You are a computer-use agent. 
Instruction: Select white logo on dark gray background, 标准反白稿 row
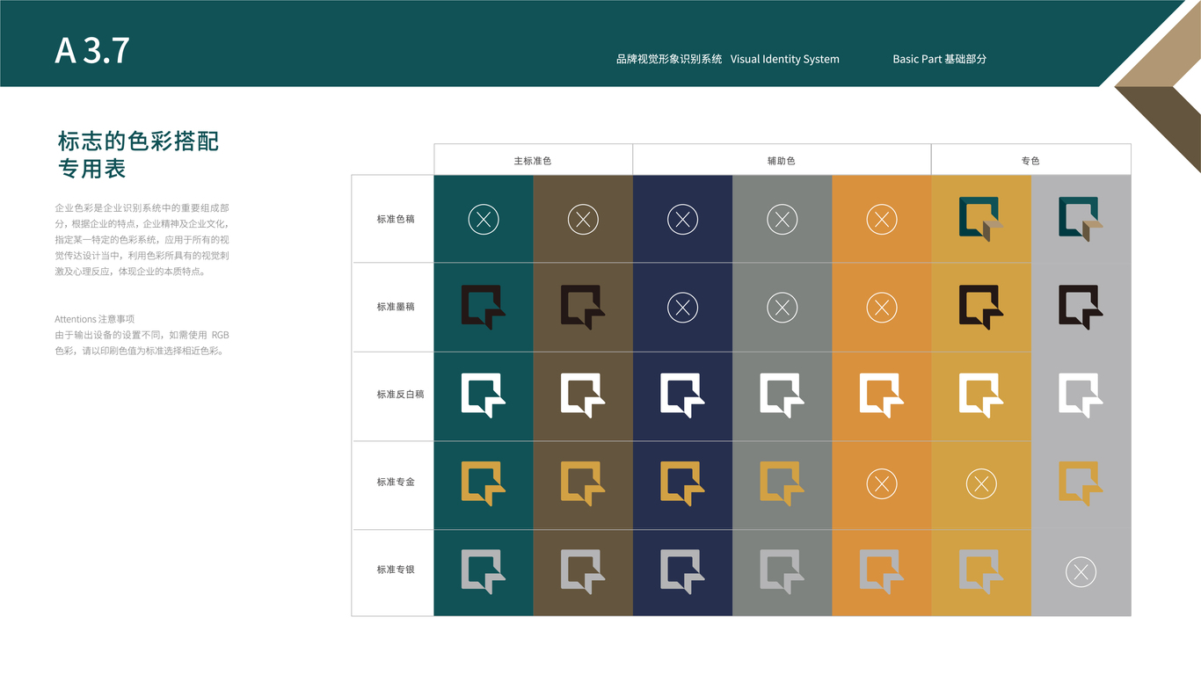782,395
